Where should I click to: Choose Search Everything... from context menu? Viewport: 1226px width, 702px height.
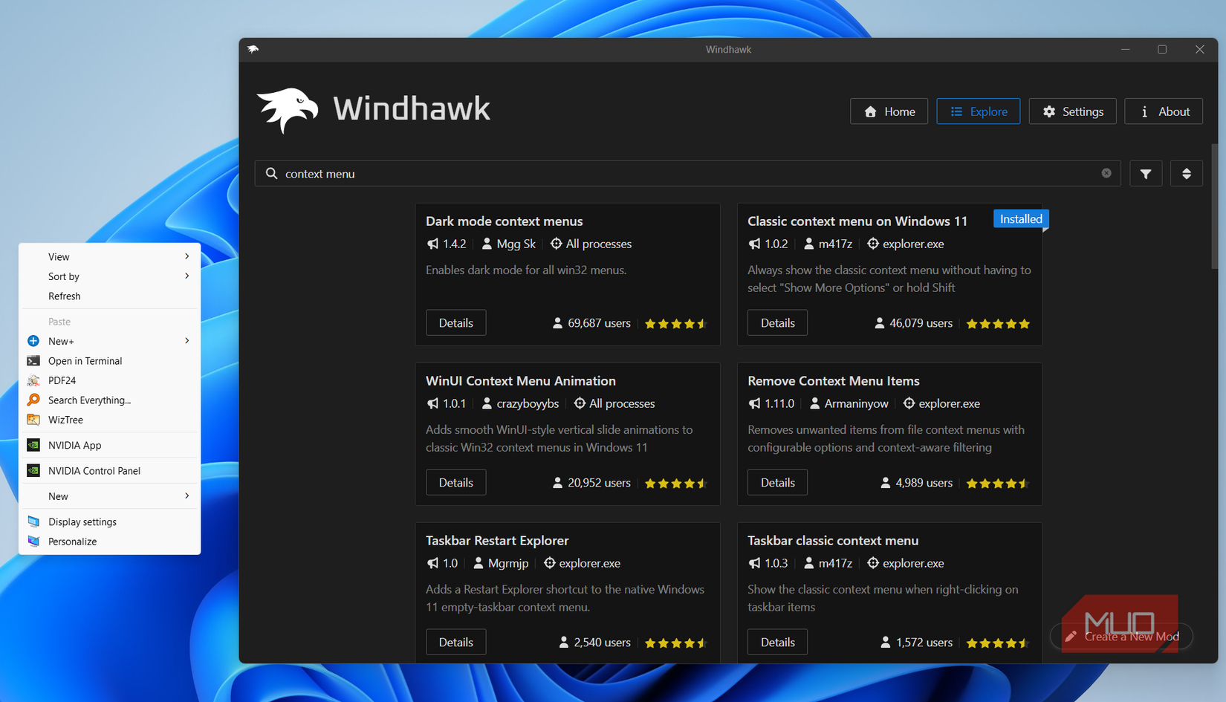(109, 400)
